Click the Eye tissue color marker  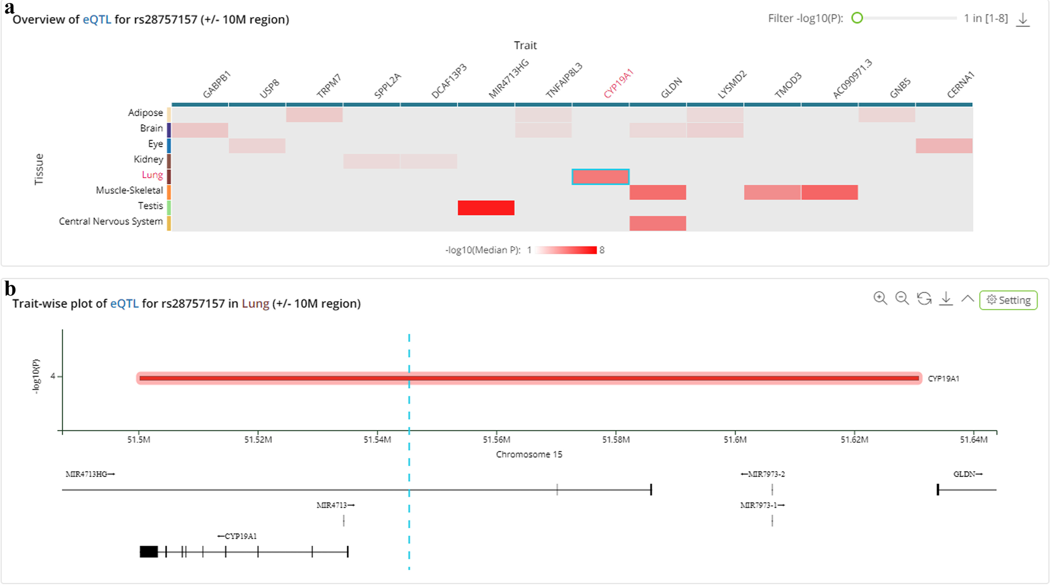[x=169, y=146]
